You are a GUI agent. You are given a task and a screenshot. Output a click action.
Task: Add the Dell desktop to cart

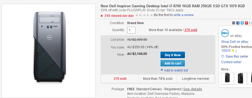pos(173,63)
